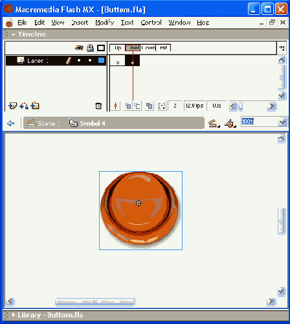Go back using the blue arrow

point(10,124)
